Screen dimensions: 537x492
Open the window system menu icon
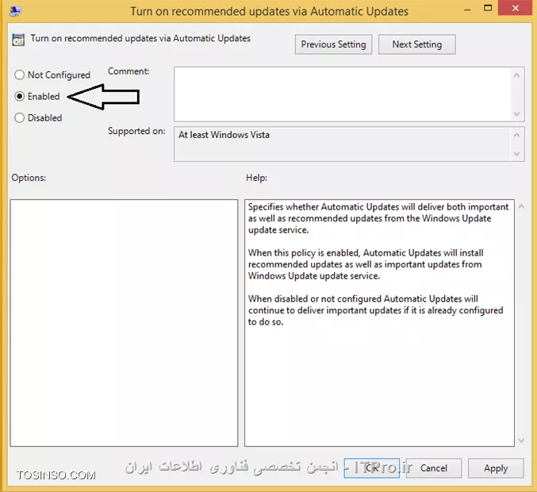pos(15,11)
